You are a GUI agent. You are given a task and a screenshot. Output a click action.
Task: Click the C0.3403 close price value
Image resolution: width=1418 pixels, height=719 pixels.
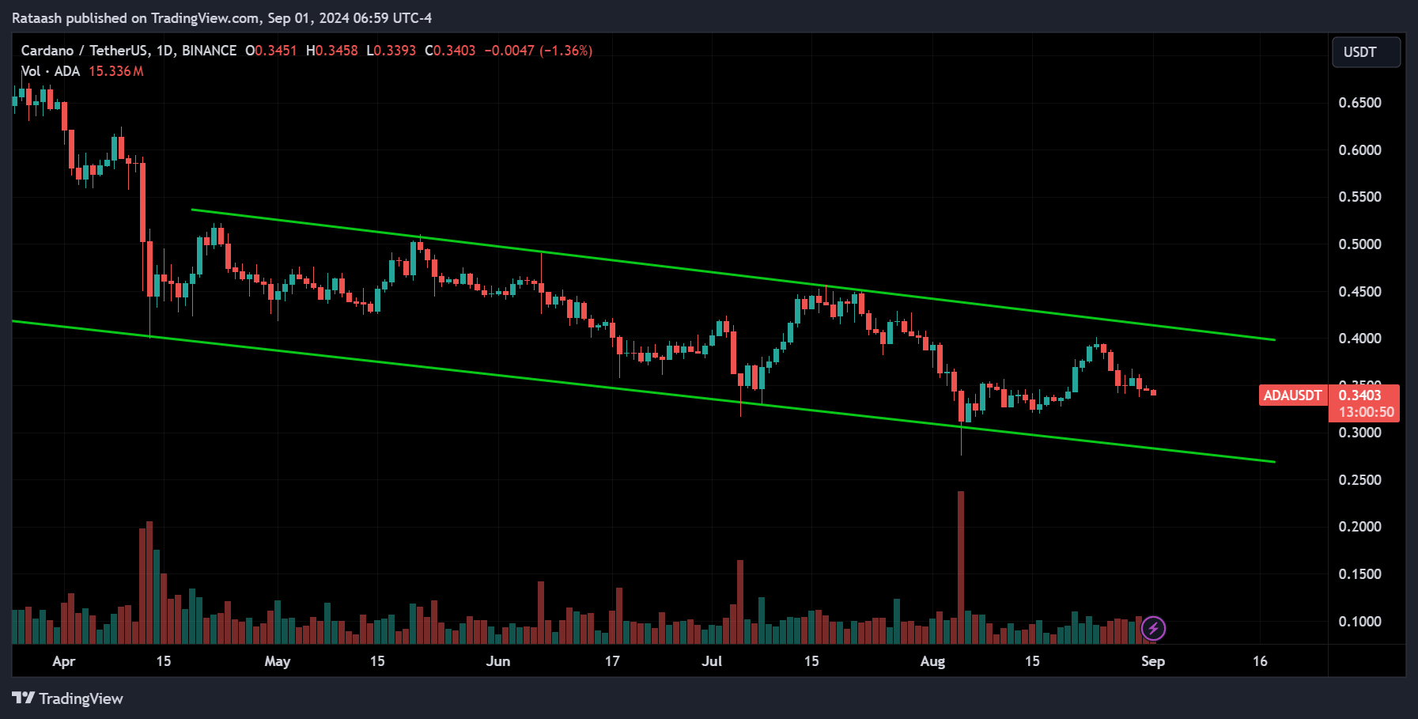tap(450, 51)
